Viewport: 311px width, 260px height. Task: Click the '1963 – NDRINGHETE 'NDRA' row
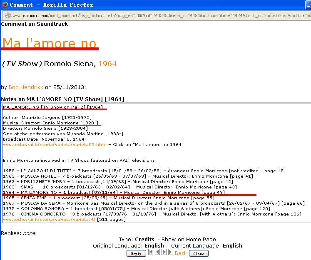[118, 181]
